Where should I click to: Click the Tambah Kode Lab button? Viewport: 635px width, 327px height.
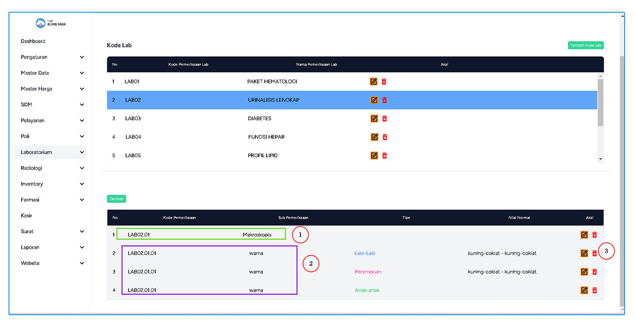[x=586, y=46]
